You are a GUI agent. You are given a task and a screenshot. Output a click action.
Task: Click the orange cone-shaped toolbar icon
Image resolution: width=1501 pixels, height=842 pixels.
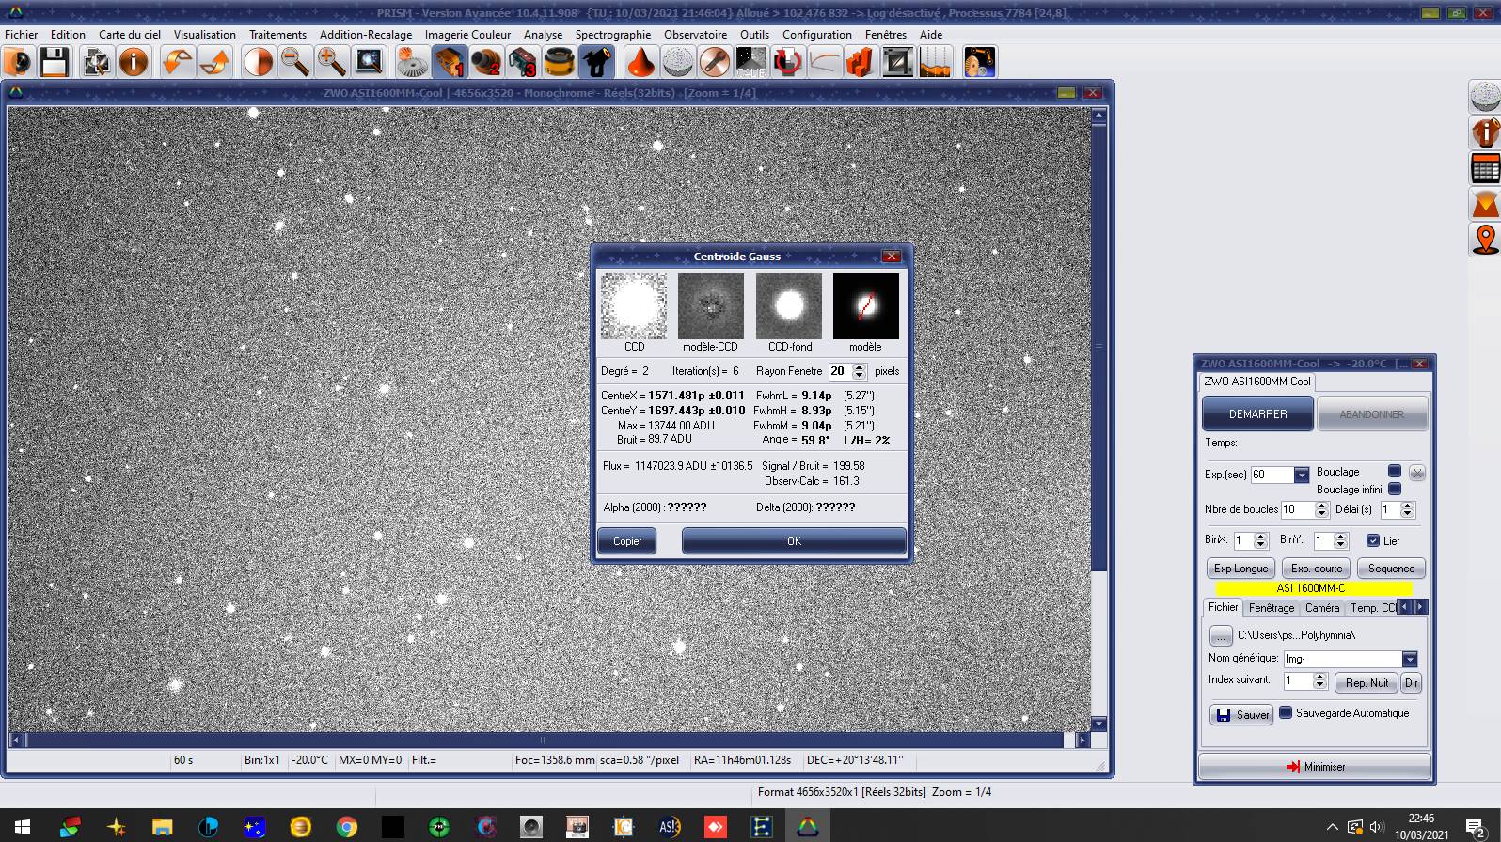pos(640,62)
